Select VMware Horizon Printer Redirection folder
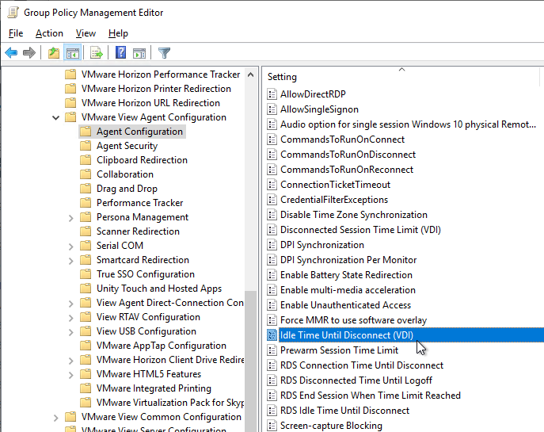 tap(156, 89)
